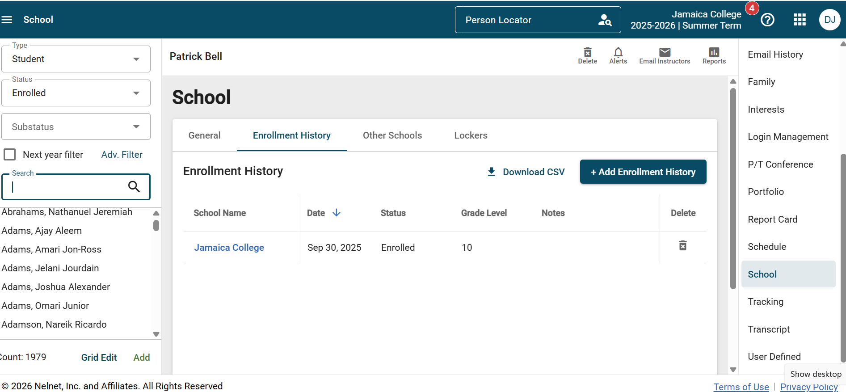Viewport: 846px width, 392px height.
Task: Click the Grid Edit link
Action: 99,358
